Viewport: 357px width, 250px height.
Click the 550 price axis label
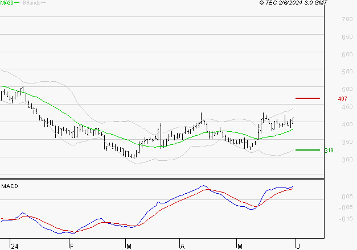pyautogui.click(x=347, y=72)
